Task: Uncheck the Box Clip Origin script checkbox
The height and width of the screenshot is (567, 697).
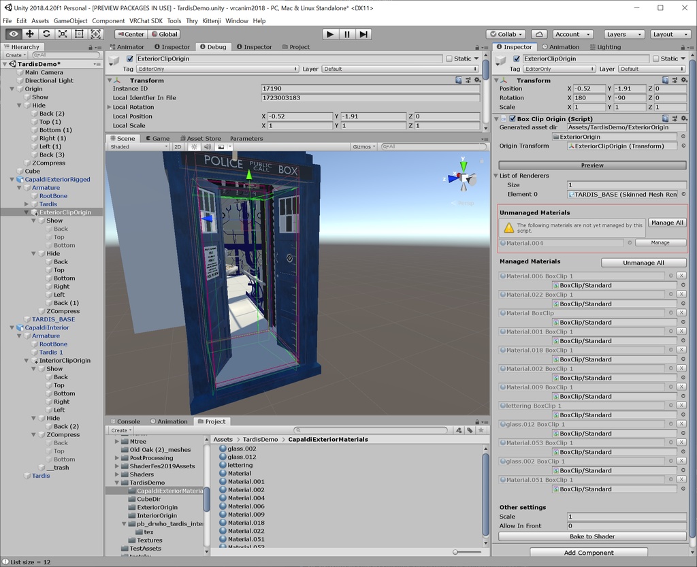Action: (513, 118)
